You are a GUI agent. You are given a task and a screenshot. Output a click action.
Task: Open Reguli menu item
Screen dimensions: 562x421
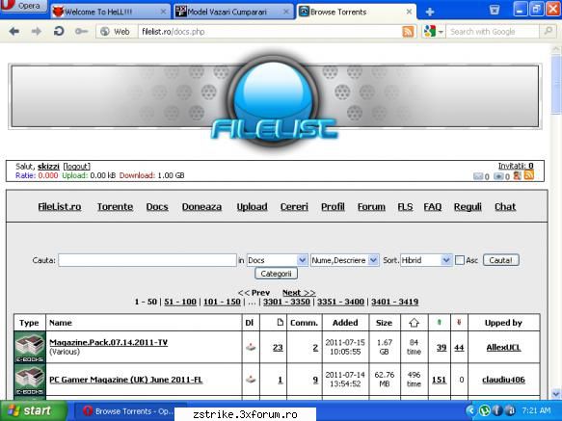[468, 207]
